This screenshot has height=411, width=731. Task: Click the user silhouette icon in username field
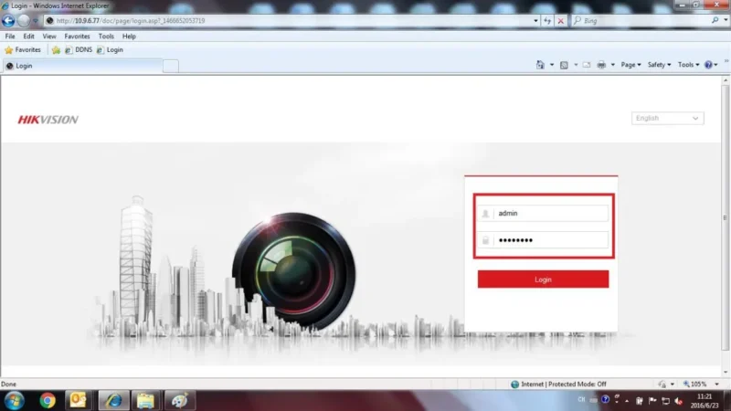(485, 214)
